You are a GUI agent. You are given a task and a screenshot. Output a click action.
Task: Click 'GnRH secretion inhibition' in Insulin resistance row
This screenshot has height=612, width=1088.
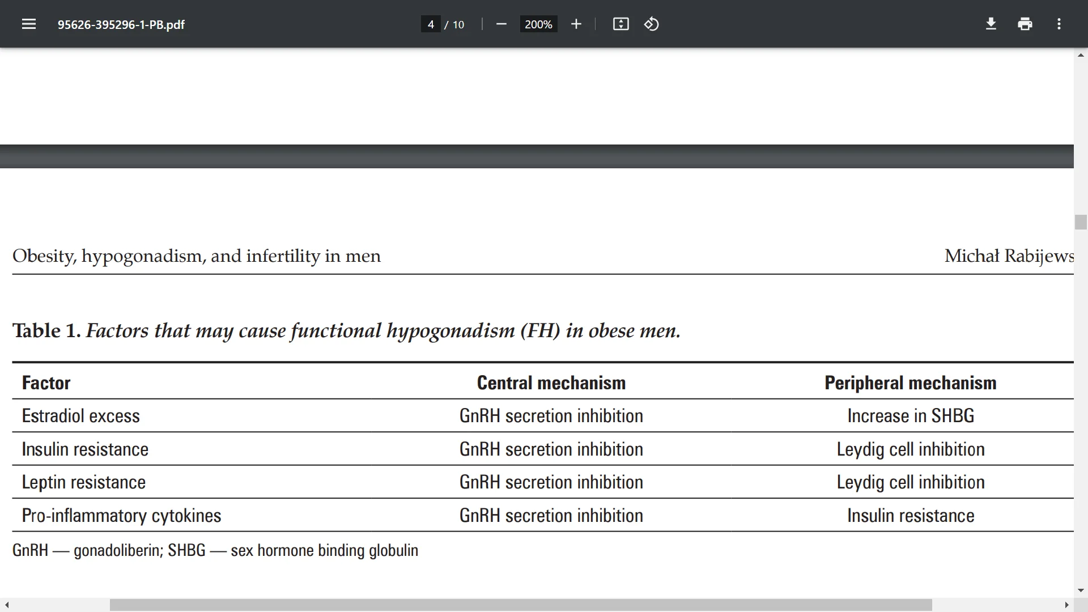click(551, 449)
